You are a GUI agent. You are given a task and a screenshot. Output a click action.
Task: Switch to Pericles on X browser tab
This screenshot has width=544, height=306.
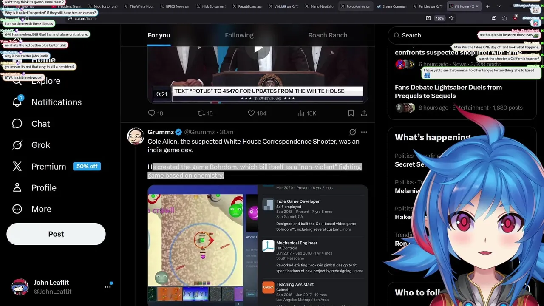pyautogui.click(x=428, y=6)
